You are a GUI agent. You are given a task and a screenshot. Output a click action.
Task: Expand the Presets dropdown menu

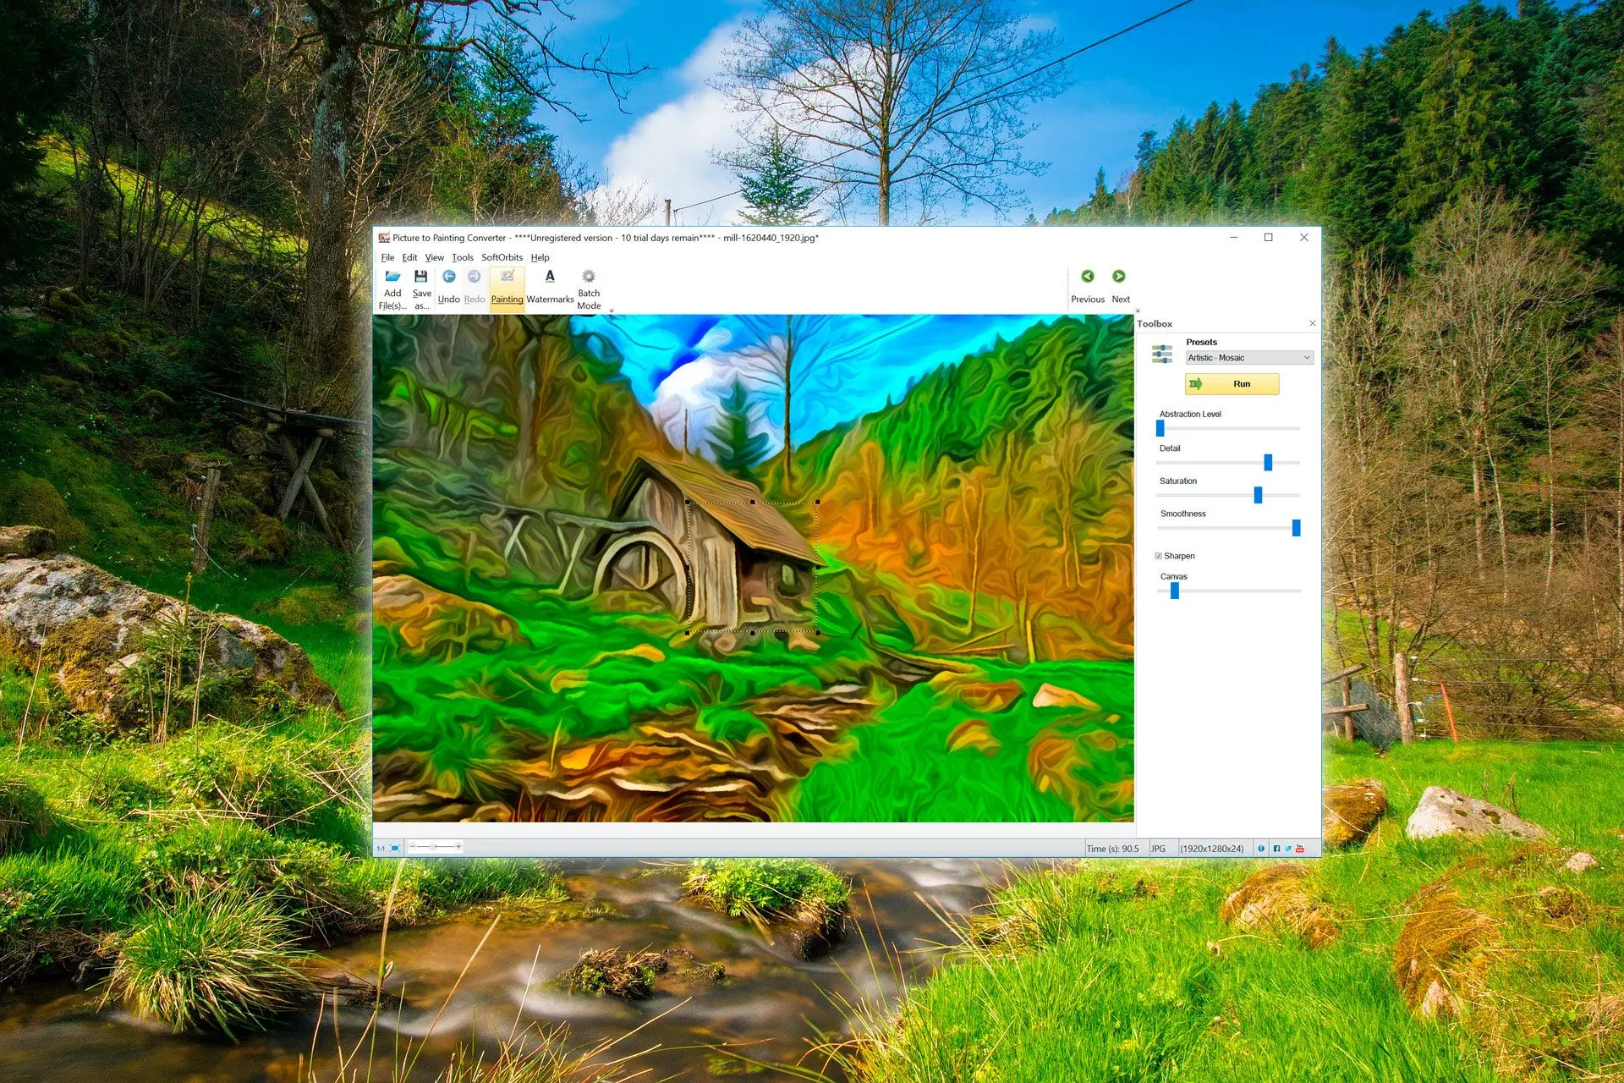coord(1305,358)
